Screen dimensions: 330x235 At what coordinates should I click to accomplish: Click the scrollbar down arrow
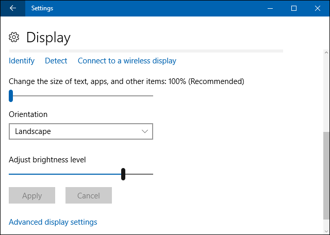pos(326,231)
